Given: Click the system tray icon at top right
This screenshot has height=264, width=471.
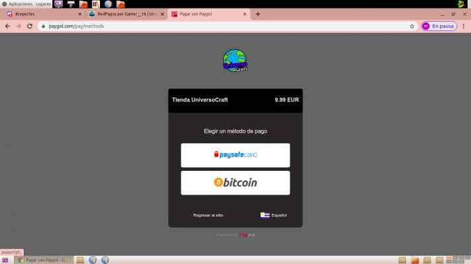Looking at the screenshot, I should click(461, 4).
